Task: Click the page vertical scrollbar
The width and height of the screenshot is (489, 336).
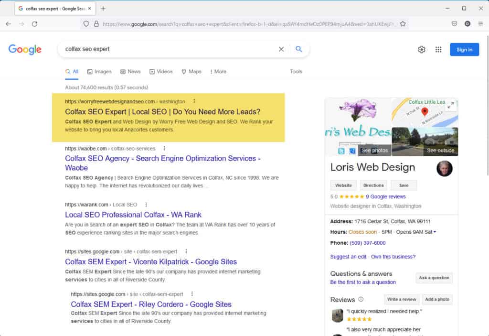Action: tap(487, 106)
